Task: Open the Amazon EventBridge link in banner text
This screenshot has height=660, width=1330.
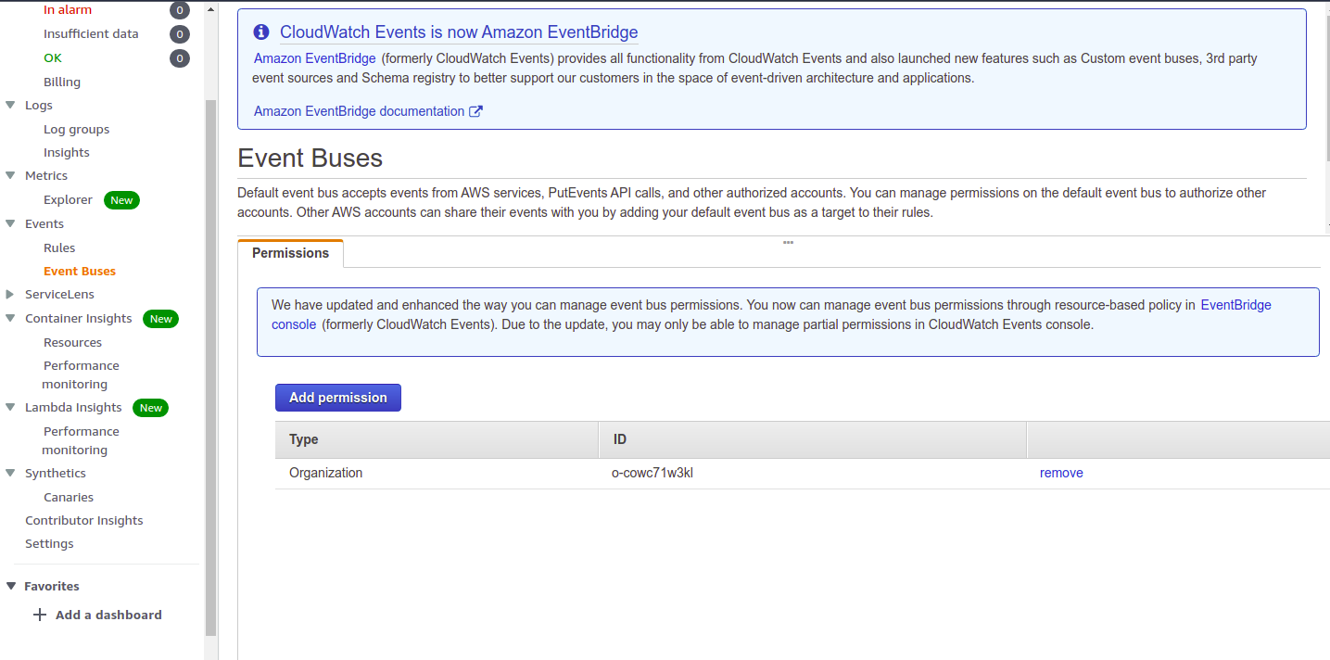Action: [315, 58]
